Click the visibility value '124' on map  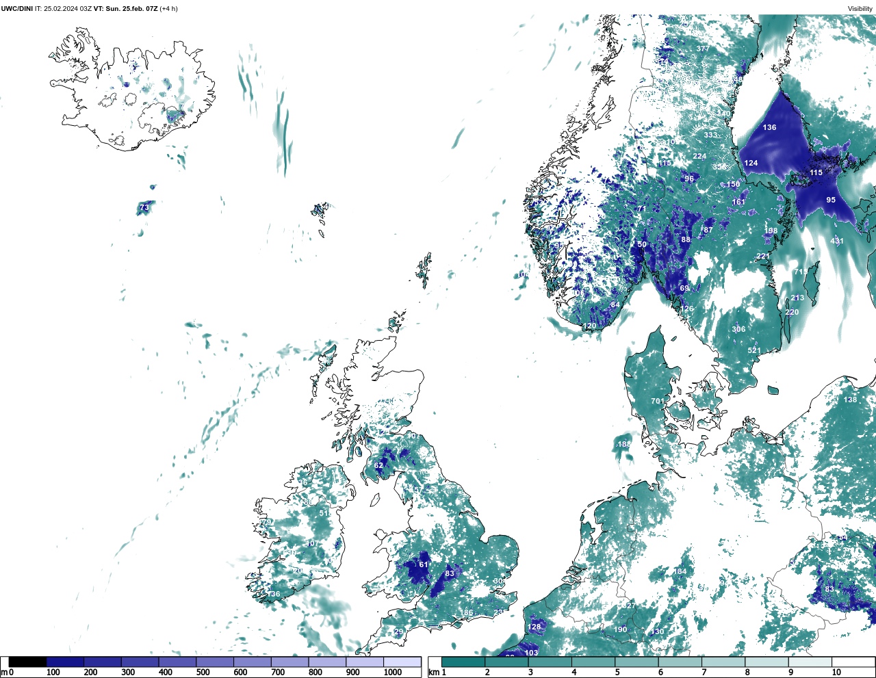751,164
